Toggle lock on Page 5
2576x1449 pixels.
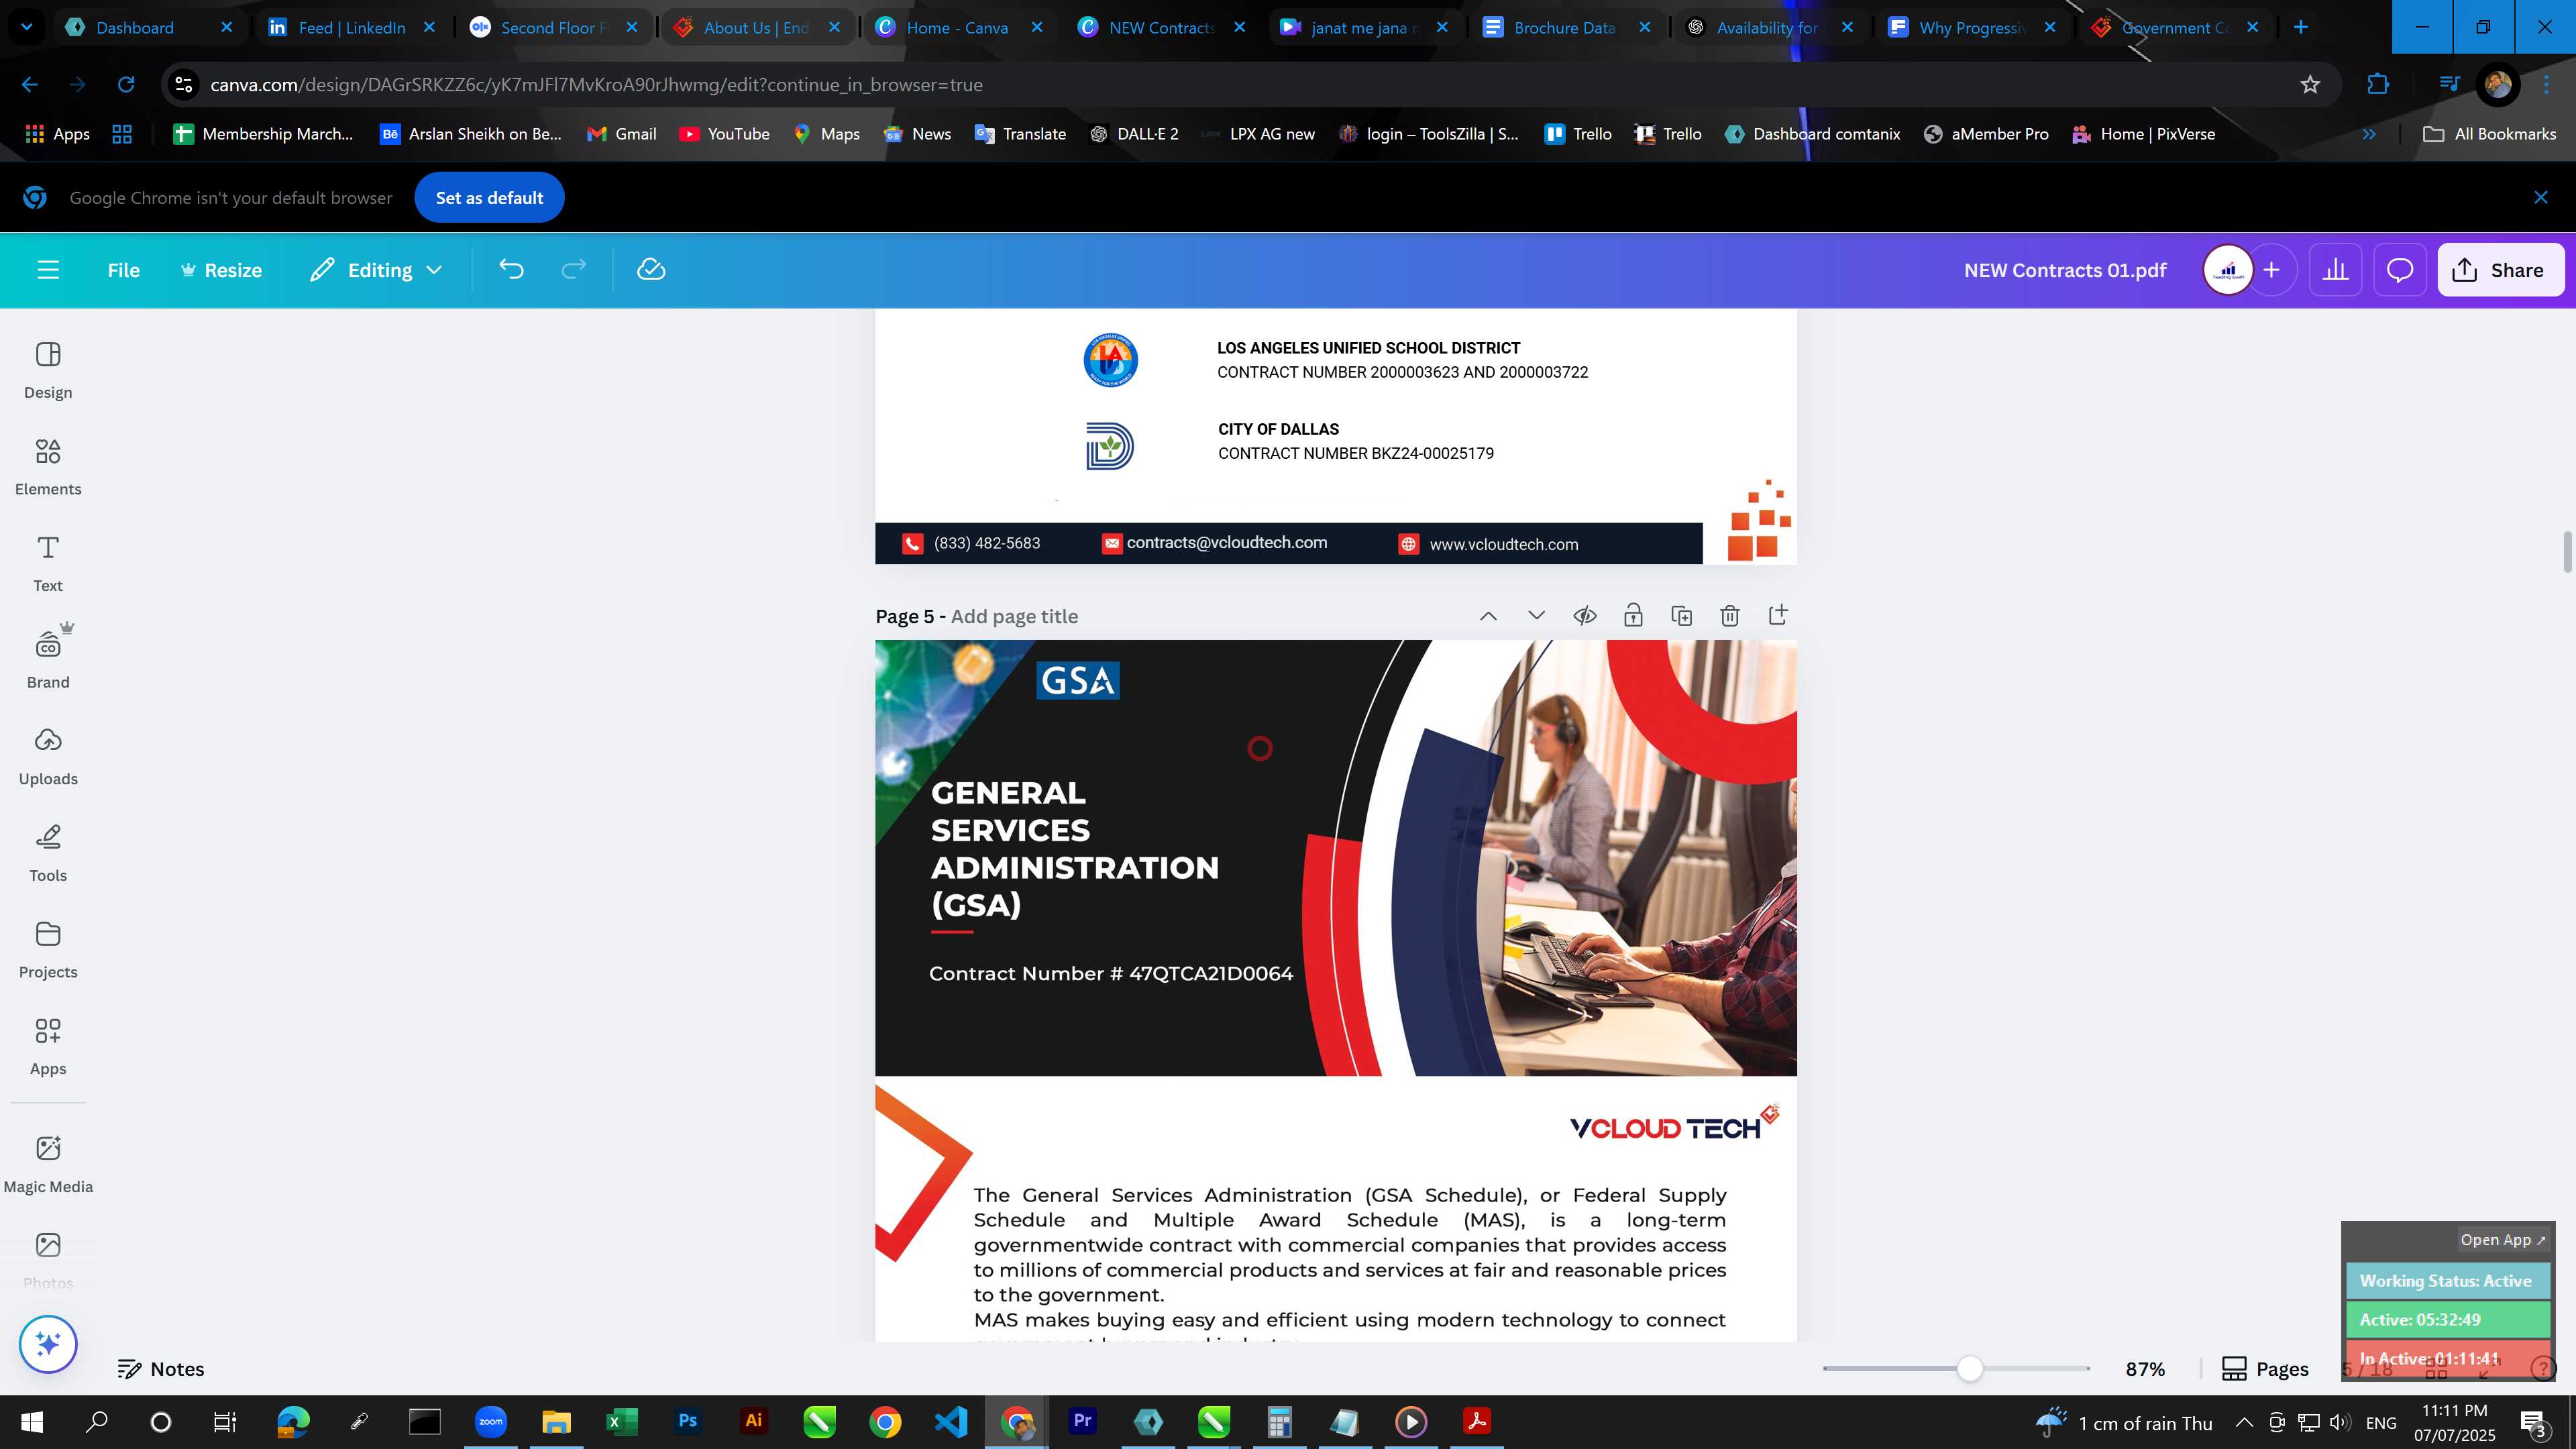tap(1633, 615)
